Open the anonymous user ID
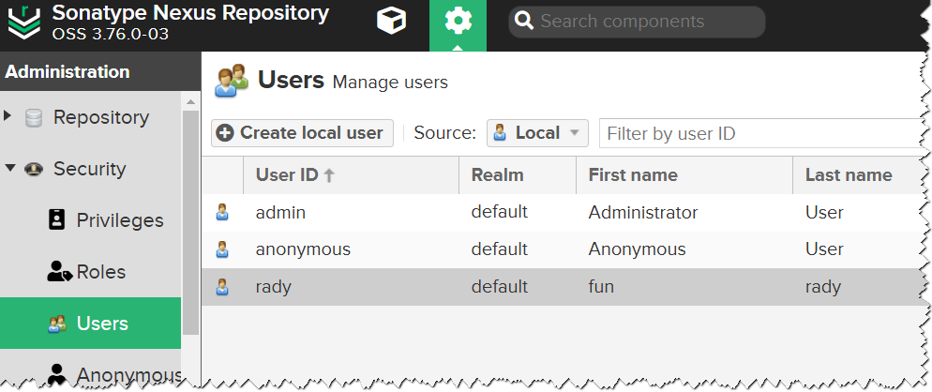The width and height of the screenshot is (932, 392). click(303, 249)
